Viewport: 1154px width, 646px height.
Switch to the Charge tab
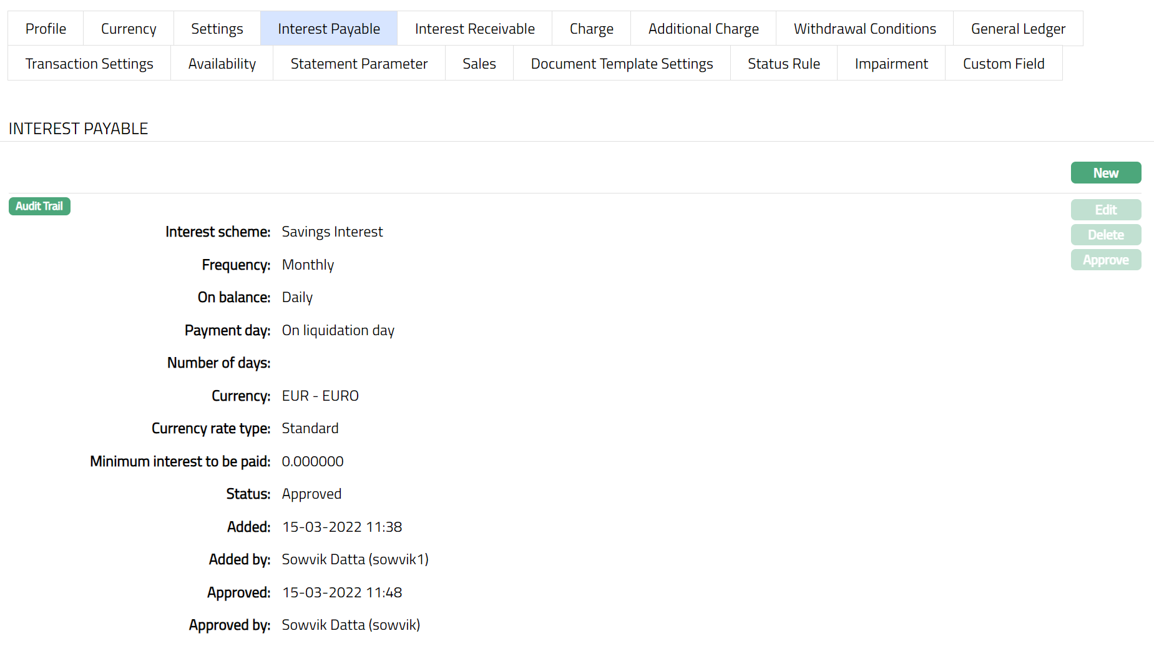pos(591,29)
